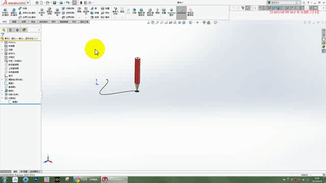Image resolution: width=326 pixels, height=183 pixels.
Task: Open the Help question mark menu
Action: (308, 3)
